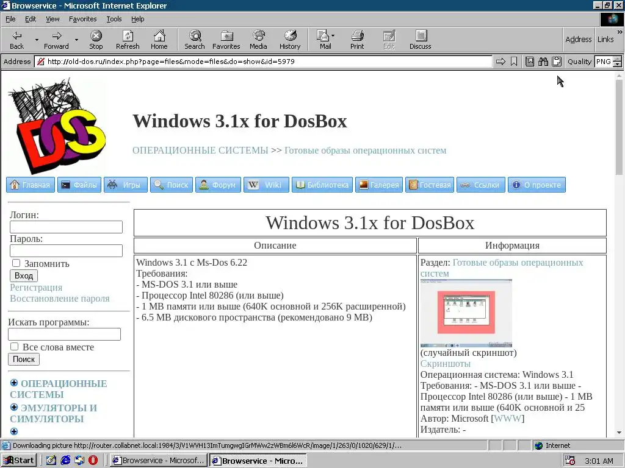This screenshot has width=625, height=468.
Task: Click the random screenshot thumbnail
Action: click(x=466, y=313)
